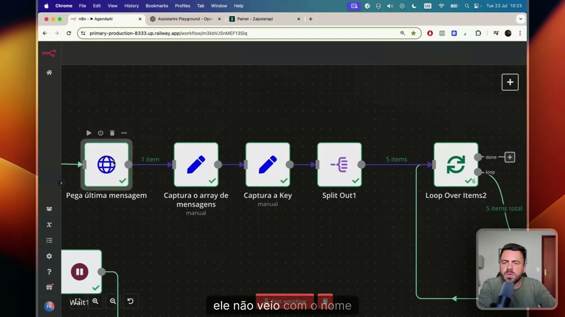Open the site information icon in address bar
The height and width of the screenshot is (317, 565).
coord(83,33)
